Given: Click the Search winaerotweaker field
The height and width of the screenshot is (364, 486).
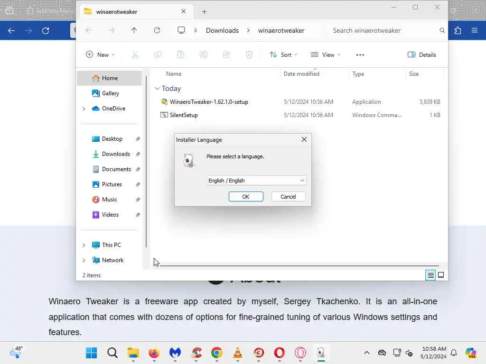Looking at the screenshot, I should 384,30.
